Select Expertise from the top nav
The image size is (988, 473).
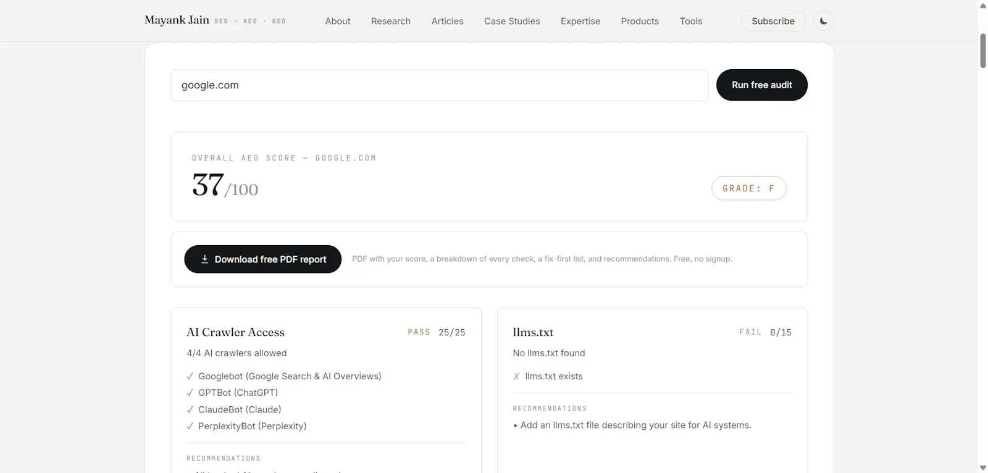coord(580,21)
